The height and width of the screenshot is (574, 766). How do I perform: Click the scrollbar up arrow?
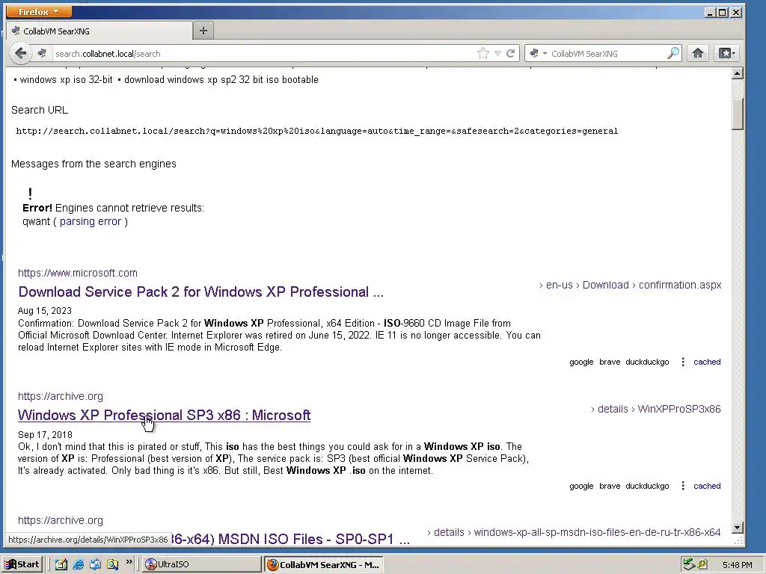pos(737,74)
